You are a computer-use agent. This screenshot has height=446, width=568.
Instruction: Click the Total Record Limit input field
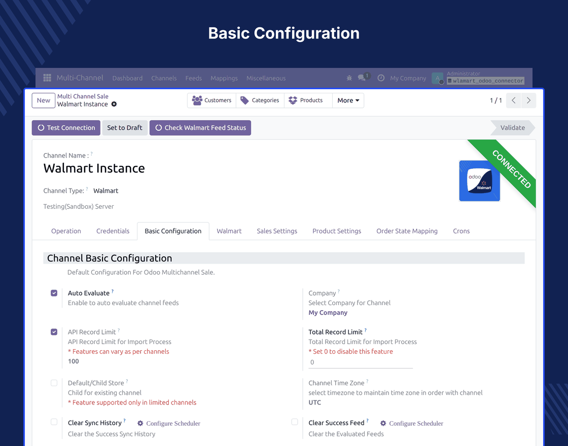(361, 362)
